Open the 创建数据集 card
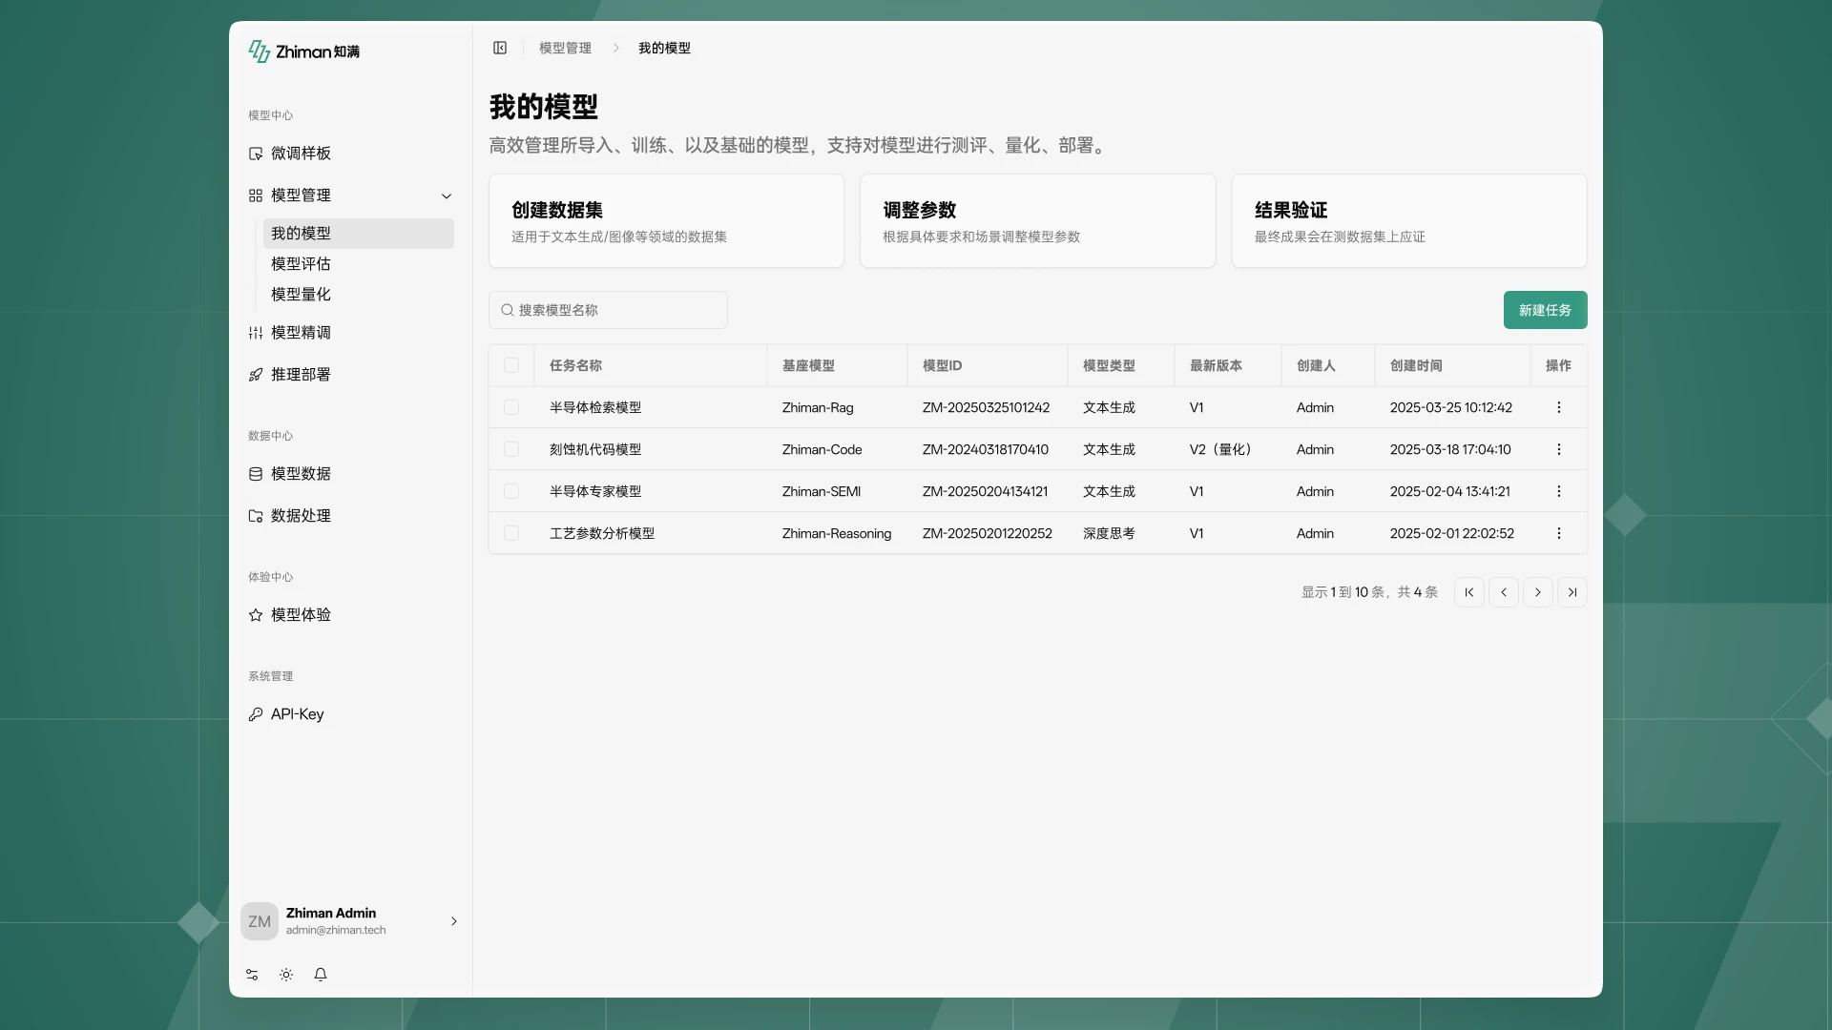This screenshot has height=1030, width=1832. point(666,220)
